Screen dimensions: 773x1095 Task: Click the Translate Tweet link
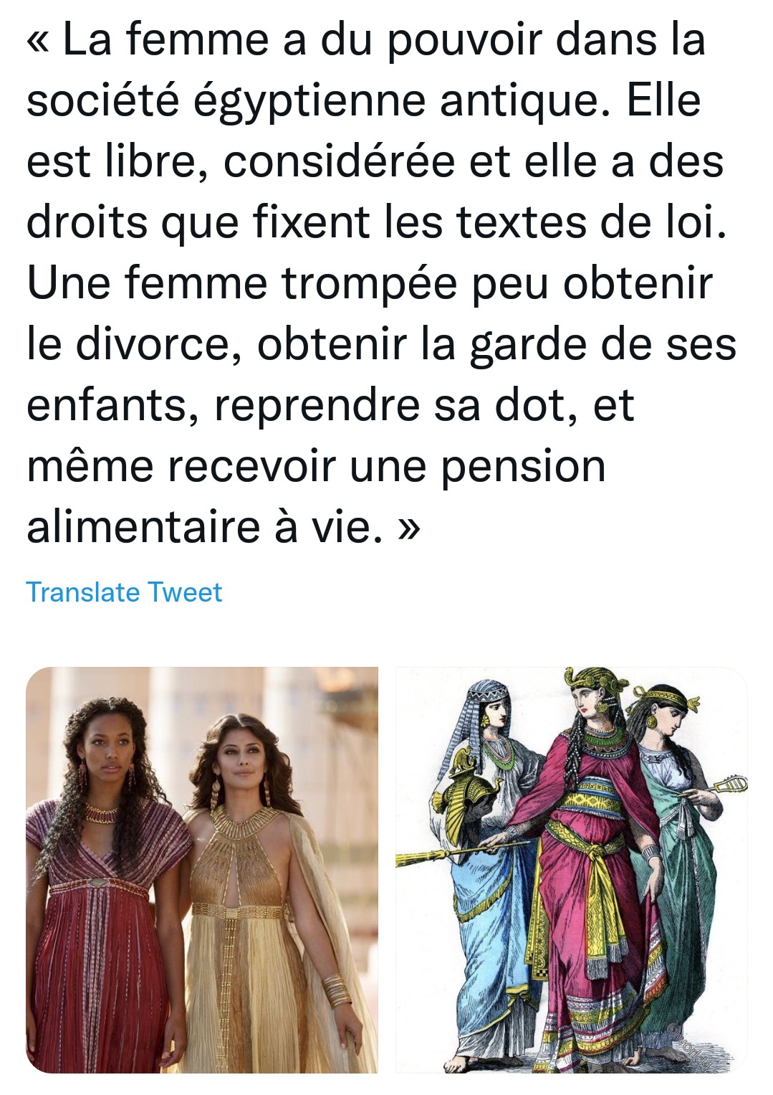click(124, 592)
